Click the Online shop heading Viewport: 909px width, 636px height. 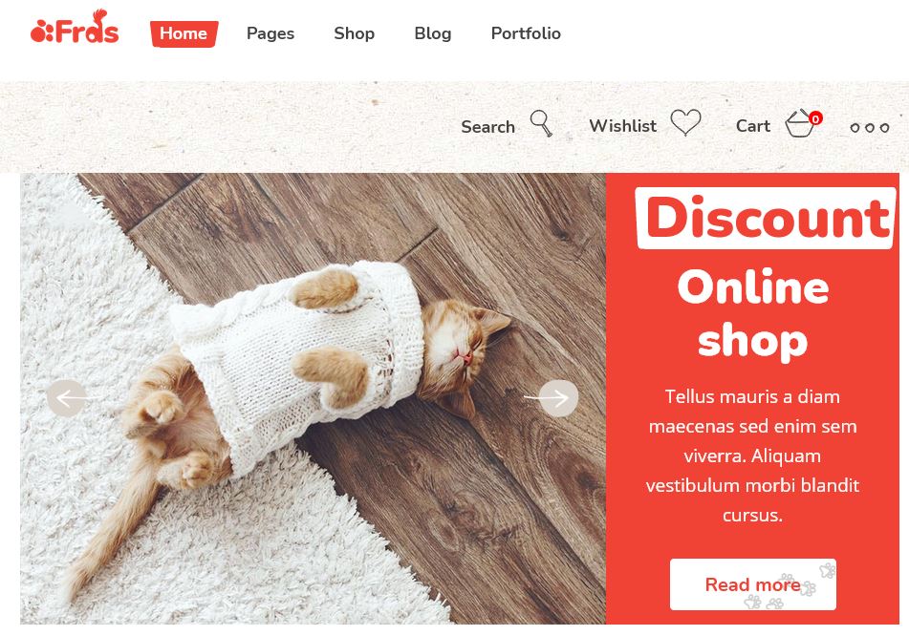point(752,313)
